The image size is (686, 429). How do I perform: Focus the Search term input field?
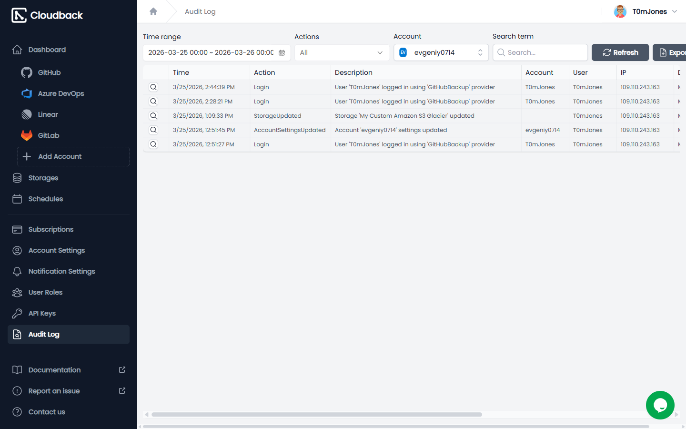click(540, 52)
